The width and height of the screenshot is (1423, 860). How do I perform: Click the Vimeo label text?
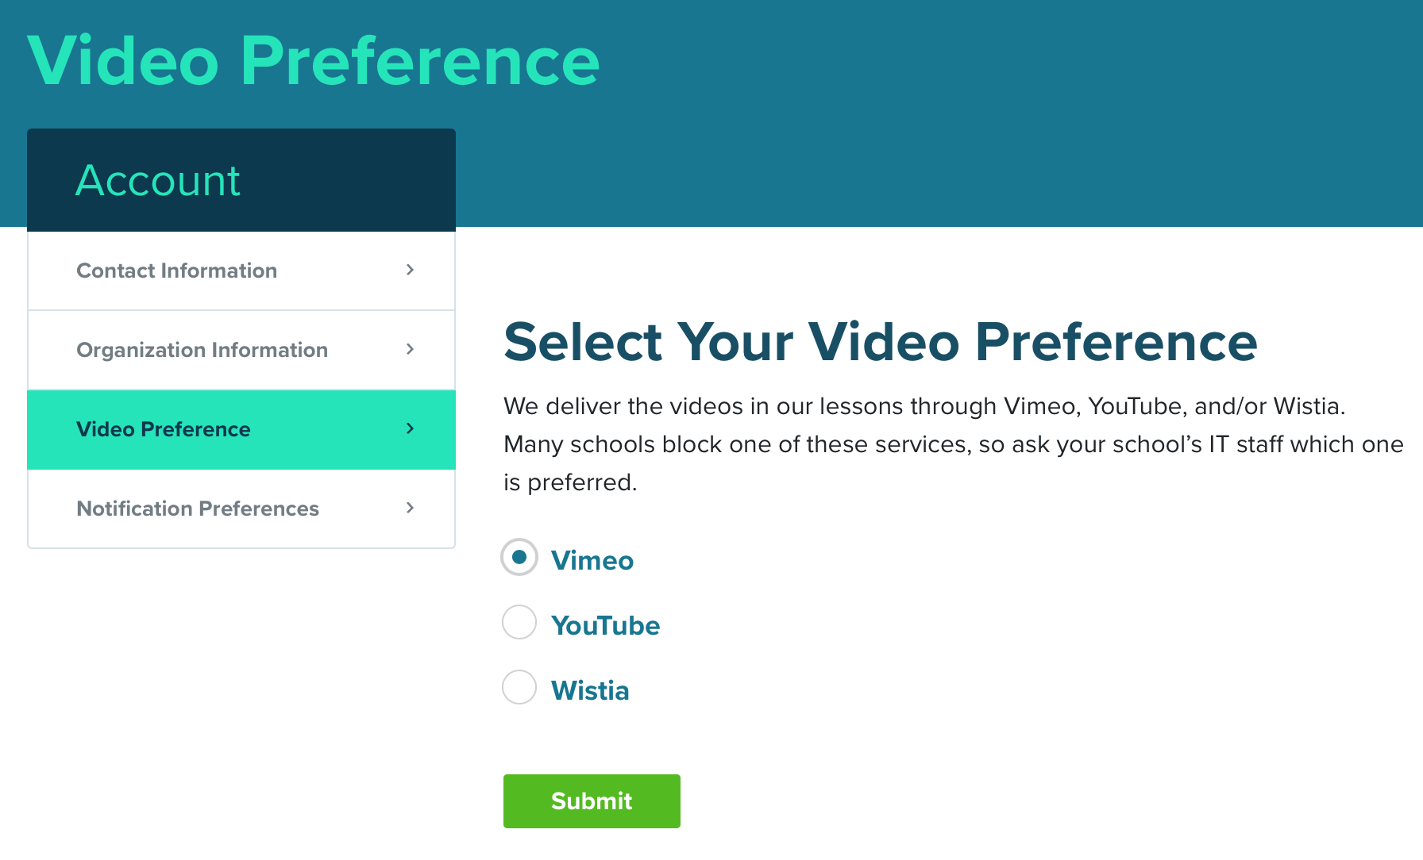[592, 559]
